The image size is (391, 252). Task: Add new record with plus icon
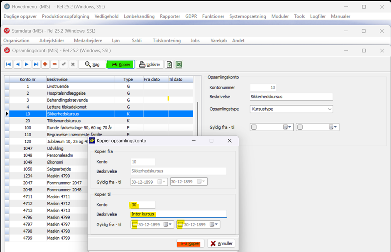click(46, 64)
